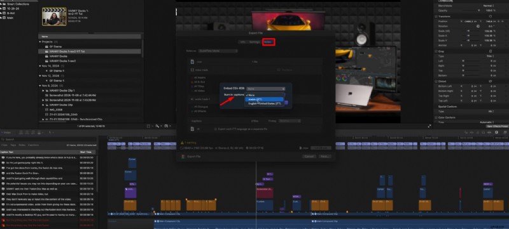Screen dimensions: 509x229
Task: Open the Spatial Conform Type dropdown
Action: [491, 111]
